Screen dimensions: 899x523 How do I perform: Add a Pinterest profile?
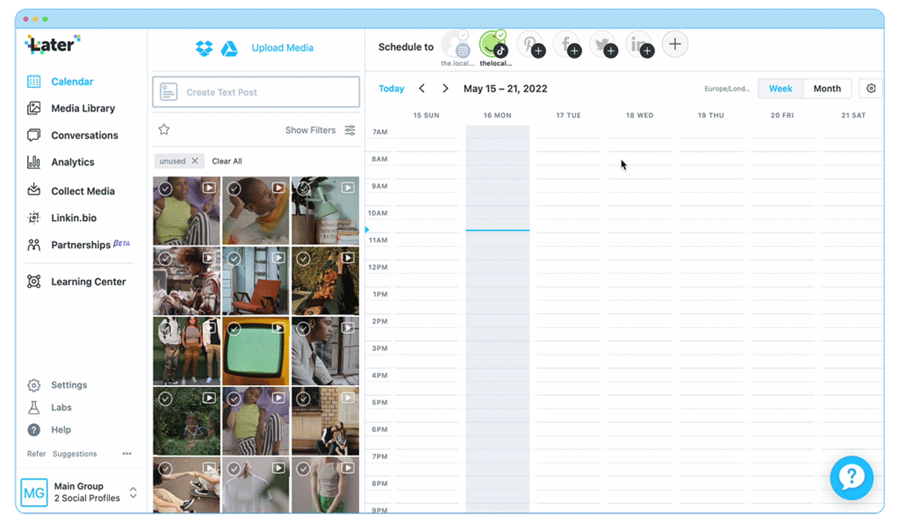531,45
